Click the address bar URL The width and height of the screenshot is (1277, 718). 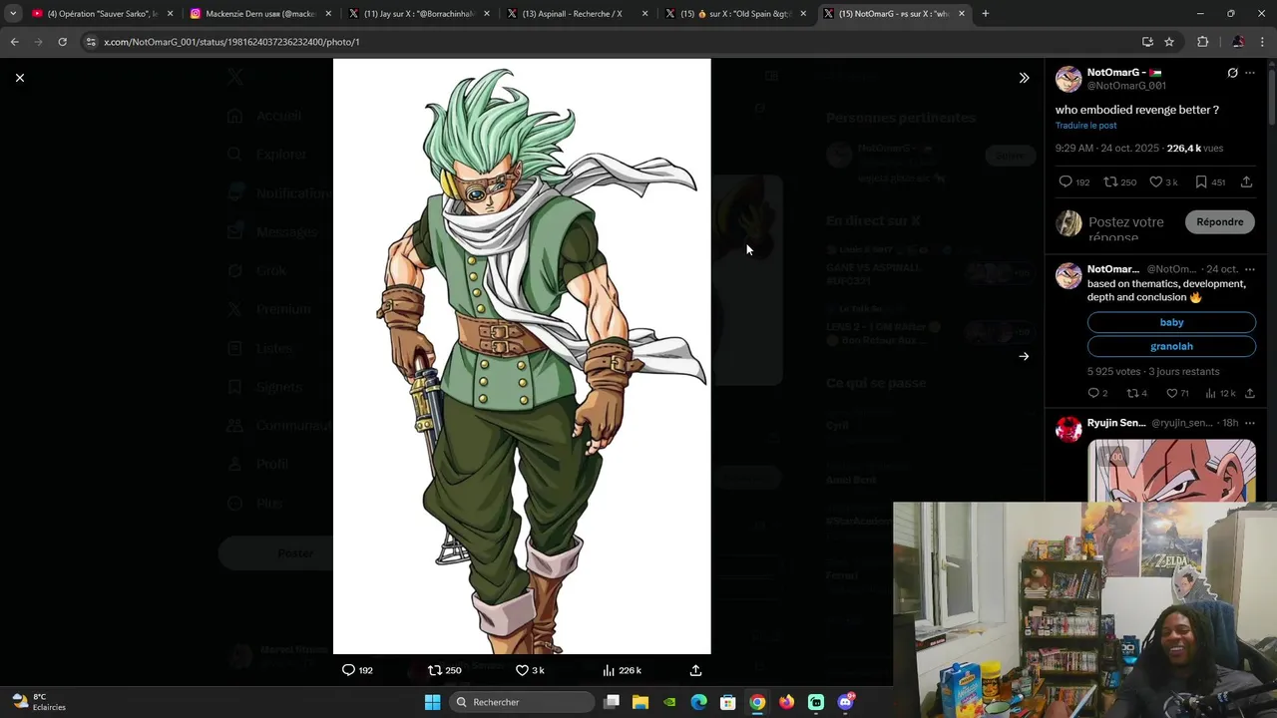pos(231,42)
